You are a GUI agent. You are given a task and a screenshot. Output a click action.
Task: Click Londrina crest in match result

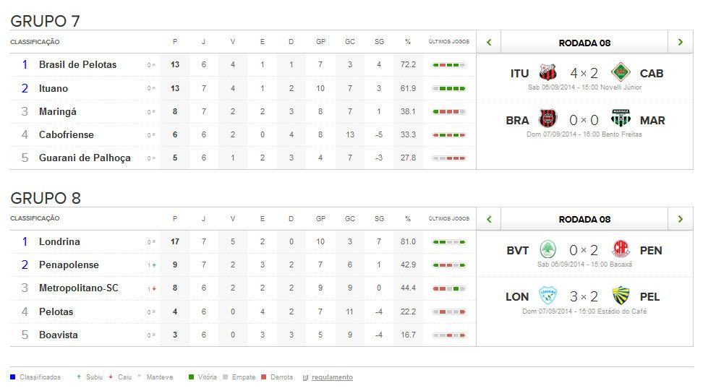click(x=549, y=296)
